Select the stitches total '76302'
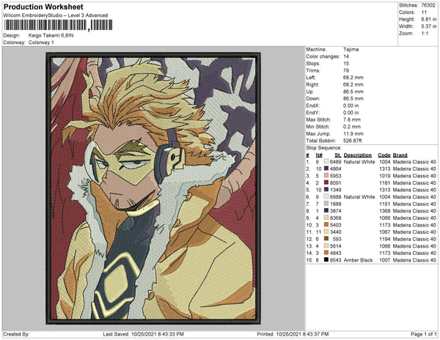Viewport: 440px width, 340px height. click(428, 5)
